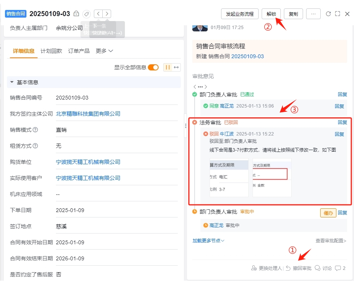The width and height of the screenshot is (354, 281).
Task: Go to next record arrow
Action: [x=107, y=14]
